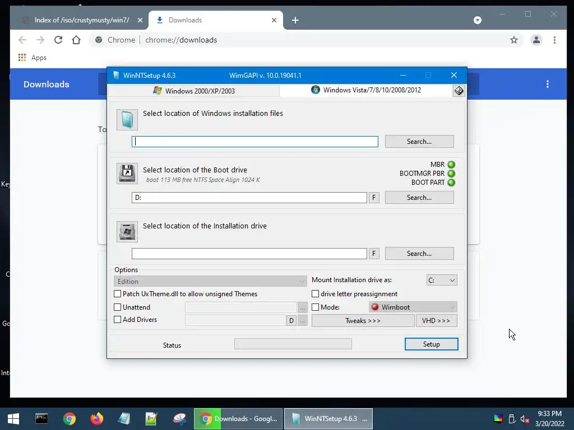Open VHD >>> options

click(x=436, y=321)
